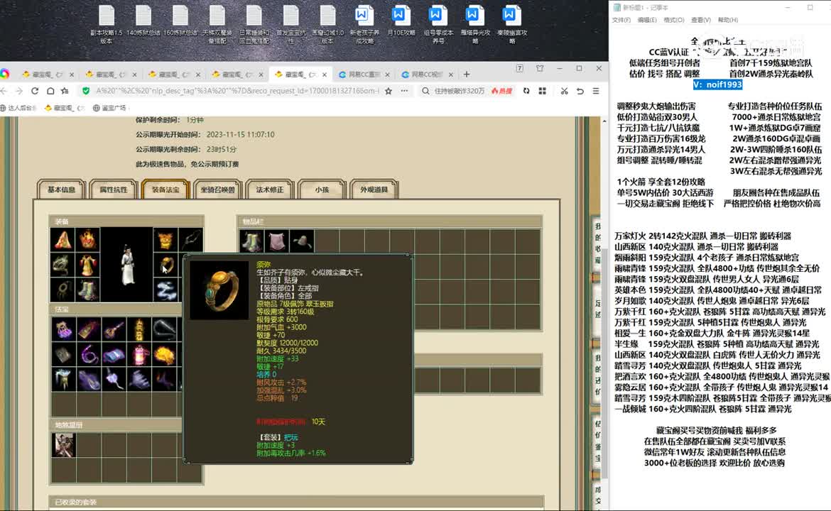The height and width of the screenshot is (511, 831).
Task: Open the 装备法宝 tab
Action: tap(165, 189)
